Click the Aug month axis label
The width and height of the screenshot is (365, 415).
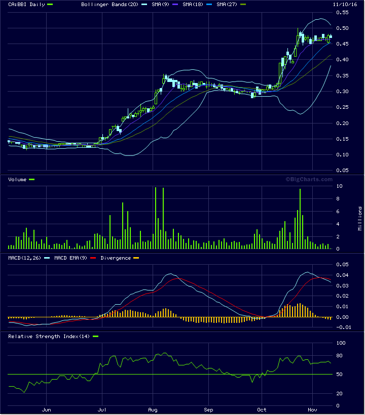click(153, 410)
